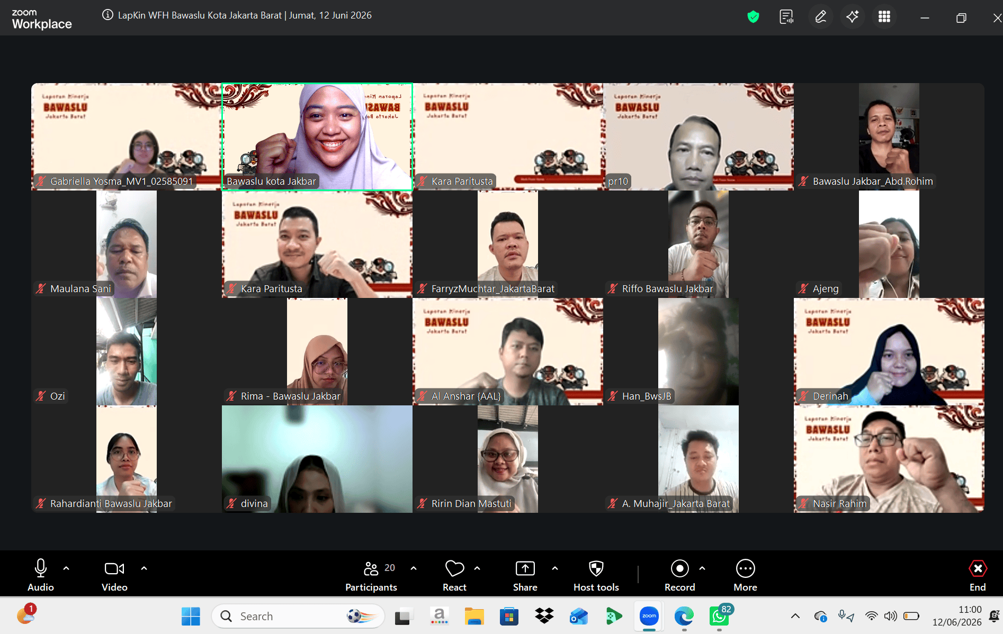Expand the Record options chevron

coord(702,568)
